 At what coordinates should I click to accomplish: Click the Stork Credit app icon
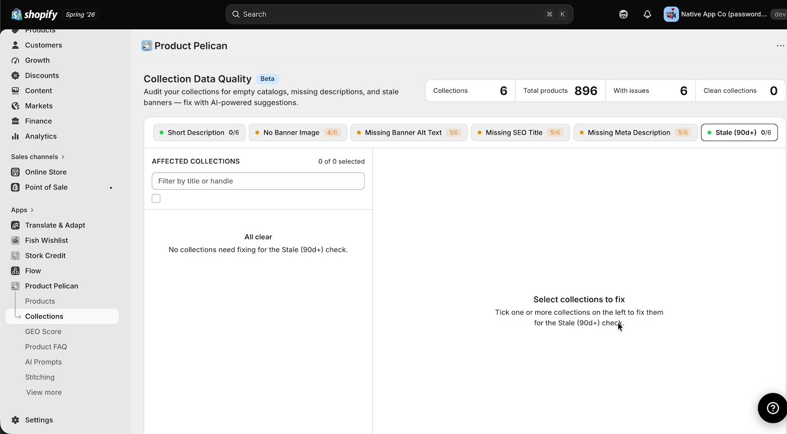(15, 256)
